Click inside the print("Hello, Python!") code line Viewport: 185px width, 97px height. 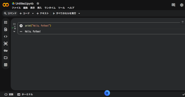[x=38, y=26]
